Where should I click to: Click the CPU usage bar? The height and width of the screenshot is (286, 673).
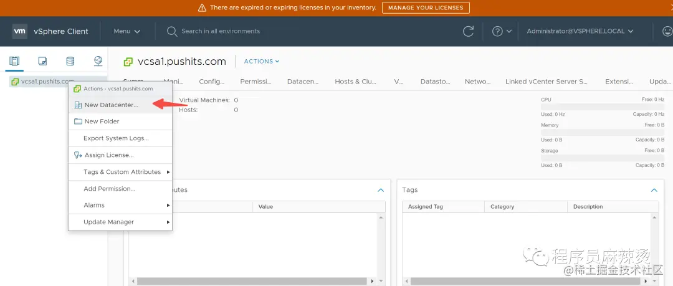click(603, 107)
